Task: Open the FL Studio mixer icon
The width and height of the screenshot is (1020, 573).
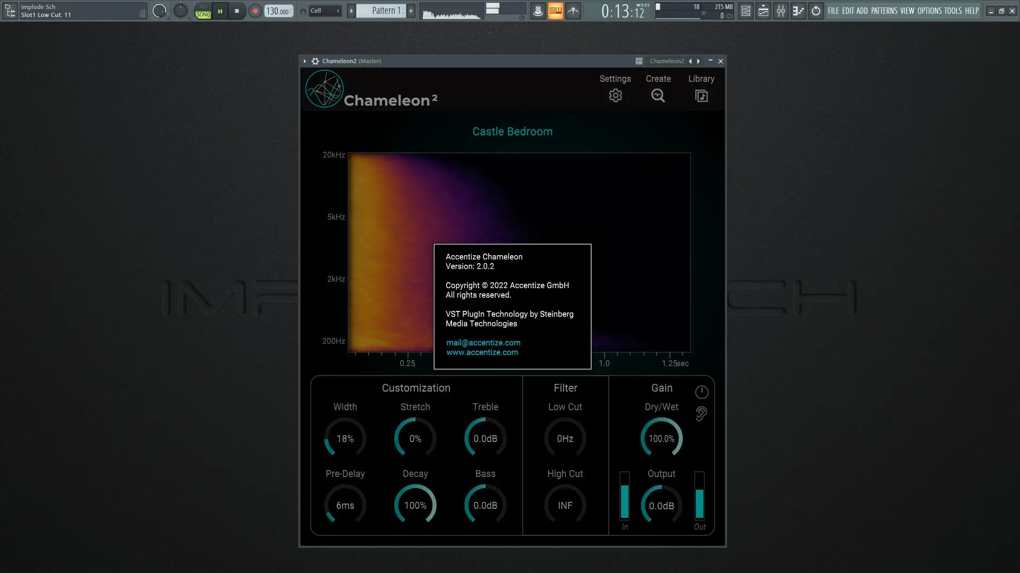Action: click(780, 11)
